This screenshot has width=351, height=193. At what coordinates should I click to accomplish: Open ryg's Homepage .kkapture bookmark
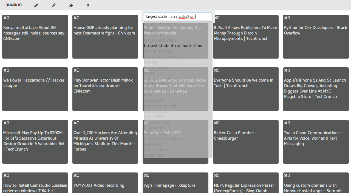[169, 185]
